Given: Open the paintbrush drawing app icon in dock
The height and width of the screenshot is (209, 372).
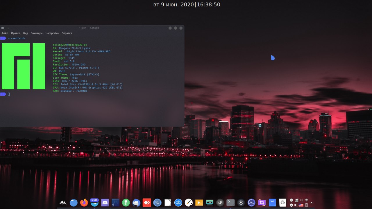Looking at the screenshot, I should [189, 202].
